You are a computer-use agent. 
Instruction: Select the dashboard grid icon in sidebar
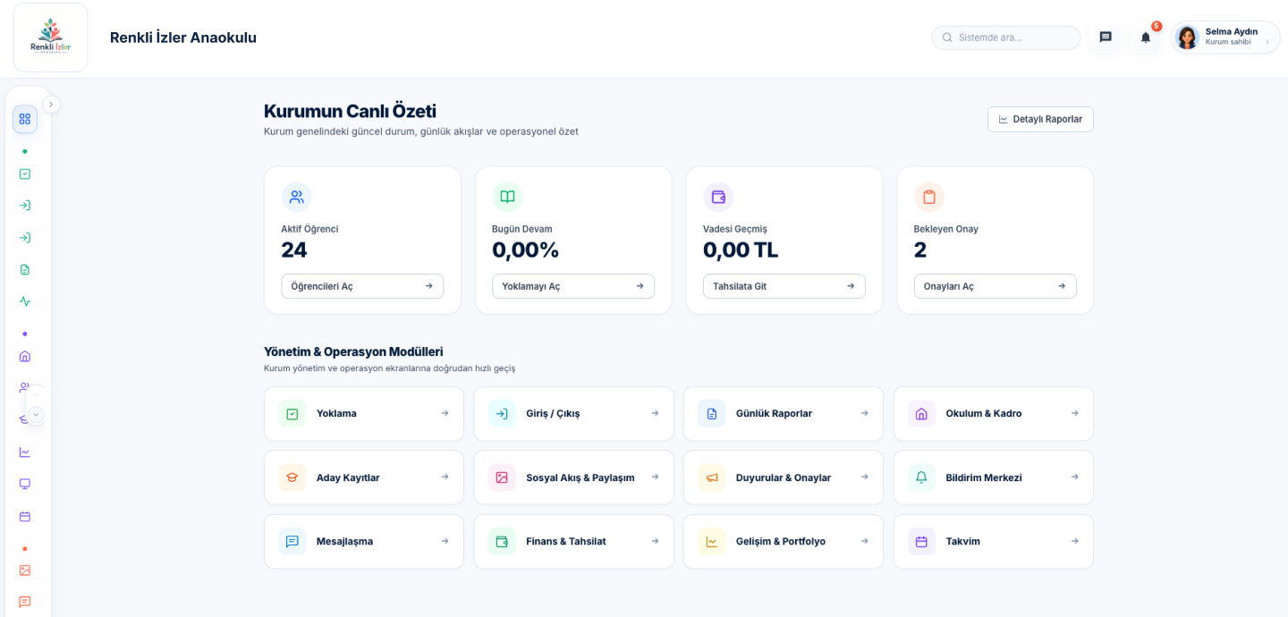25,119
